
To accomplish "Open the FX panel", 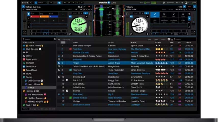I will pyautogui.click(x=69, y=3).
